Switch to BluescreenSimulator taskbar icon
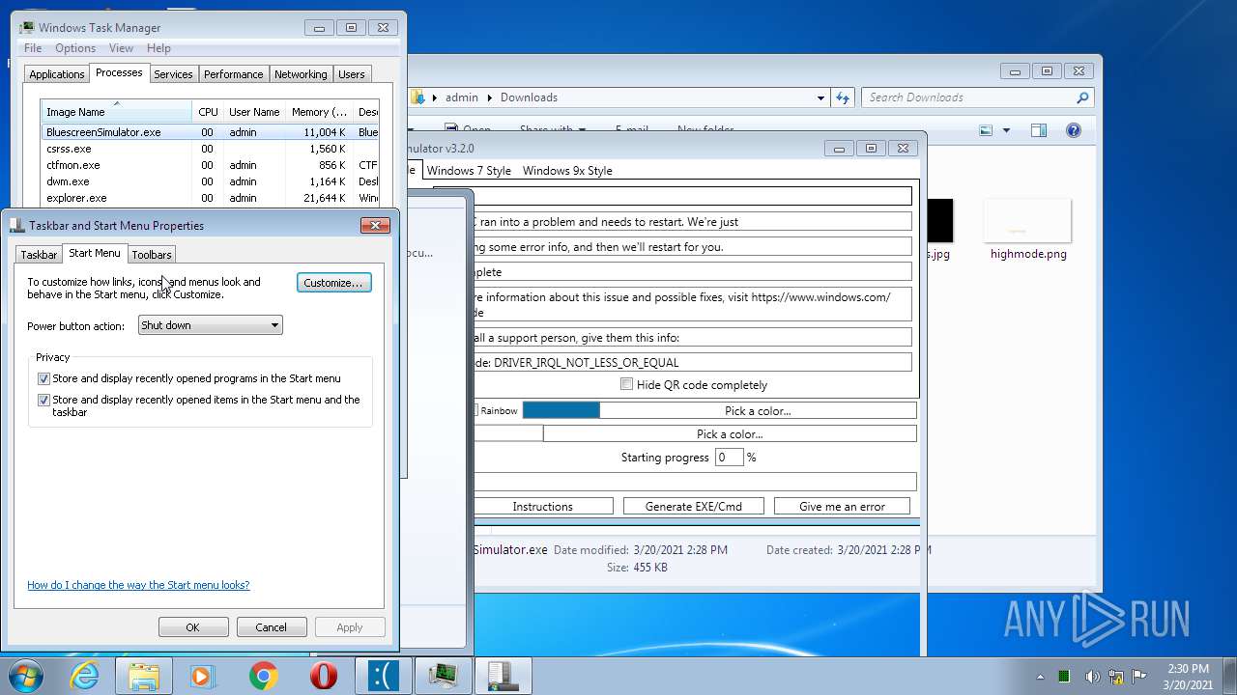The width and height of the screenshot is (1237, 695). (x=383, y=676)
